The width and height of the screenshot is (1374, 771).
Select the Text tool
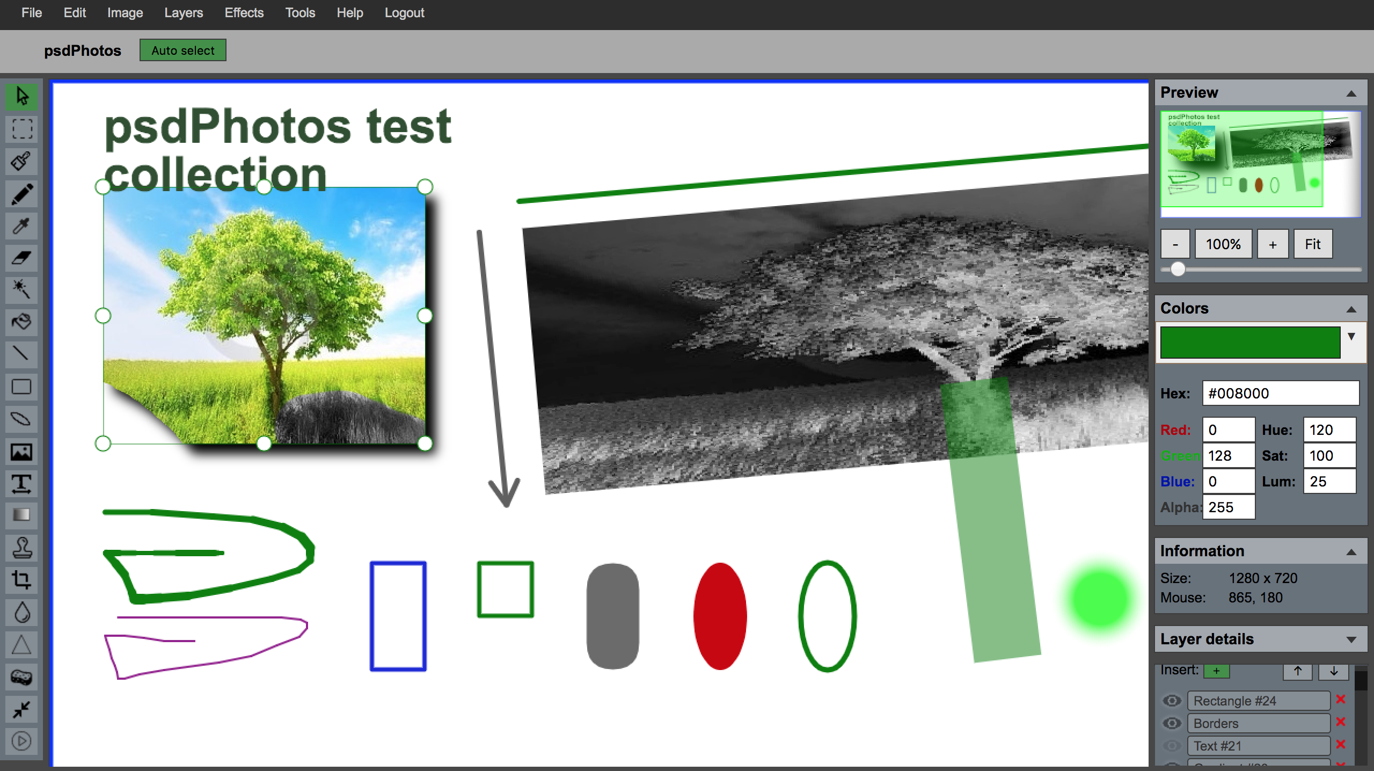click(x=21, y=483)
